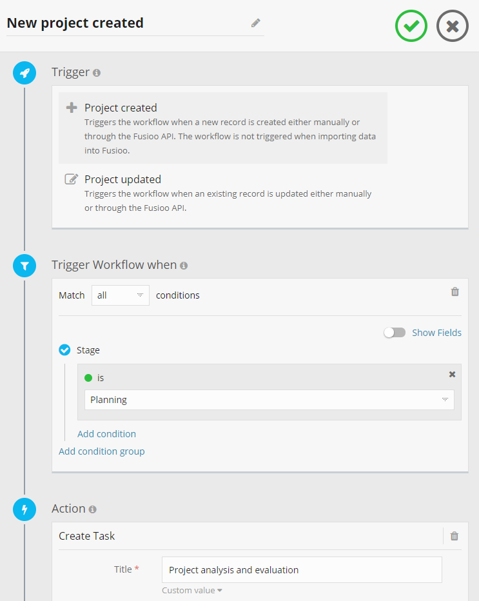Delete the condition group with trash icon
The height and width of the screenshot is (601, 479).
click(455, 292)
